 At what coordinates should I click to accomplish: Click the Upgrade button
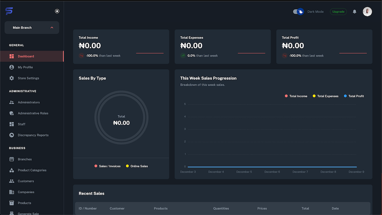(x=338, y=12)
